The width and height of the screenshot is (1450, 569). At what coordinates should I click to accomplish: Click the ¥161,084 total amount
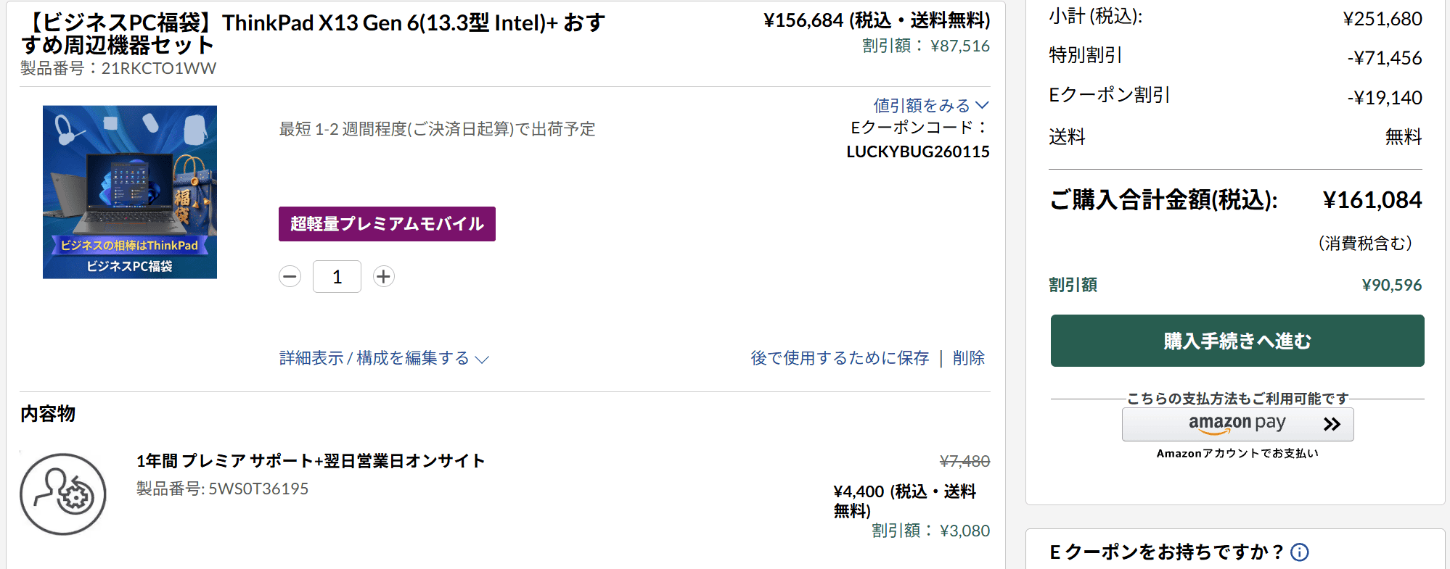[1372, 200]
